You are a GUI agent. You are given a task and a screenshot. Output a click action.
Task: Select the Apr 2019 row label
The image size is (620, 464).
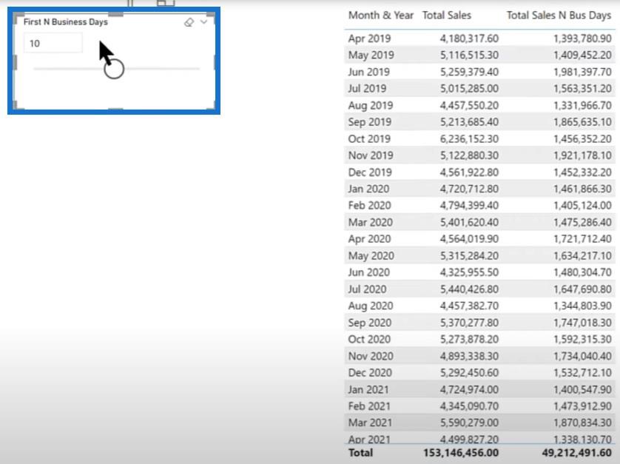(x=369, y=38)
